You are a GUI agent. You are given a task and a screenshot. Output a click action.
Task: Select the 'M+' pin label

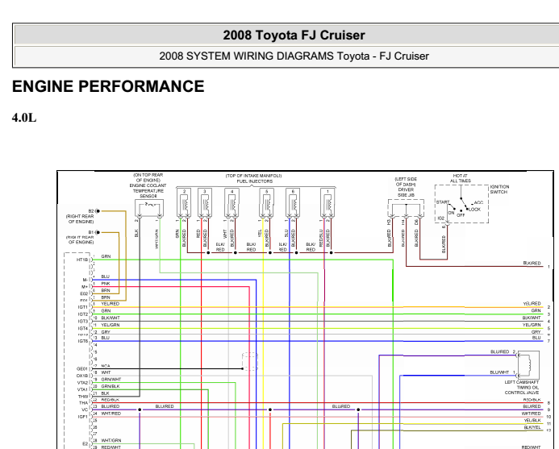tap(85, 287)
